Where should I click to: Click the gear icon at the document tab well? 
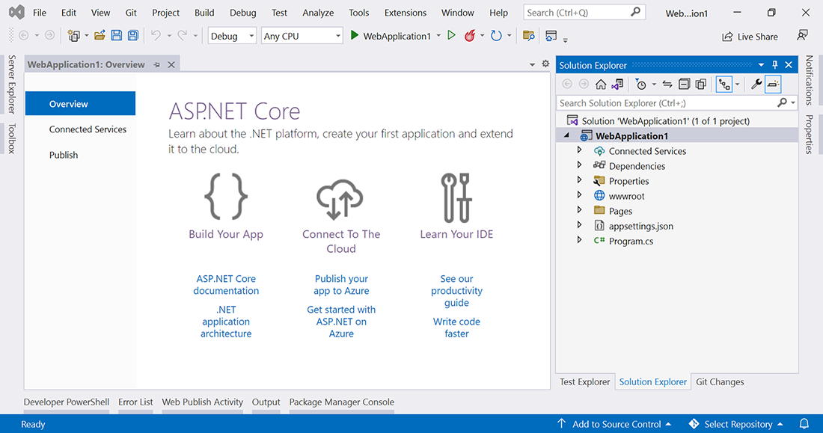pos(546,64)
